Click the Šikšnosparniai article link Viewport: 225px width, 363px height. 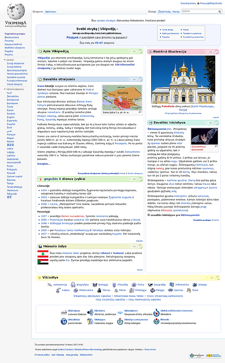click(x=157, y=129)
